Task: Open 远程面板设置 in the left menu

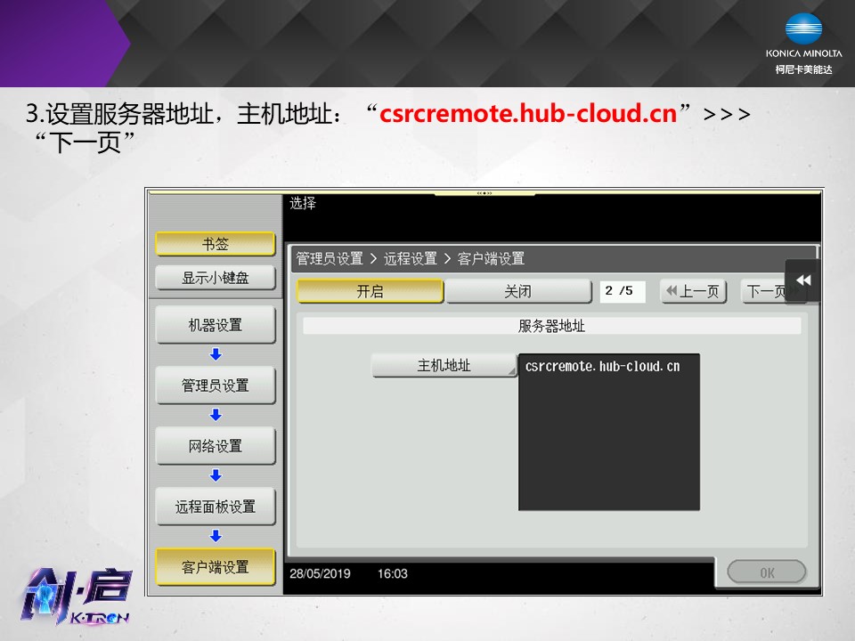Action: click(x=216, y=507)
